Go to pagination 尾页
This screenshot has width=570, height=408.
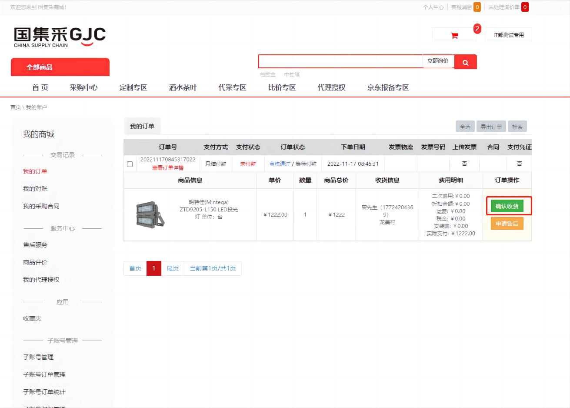[173, 268]
